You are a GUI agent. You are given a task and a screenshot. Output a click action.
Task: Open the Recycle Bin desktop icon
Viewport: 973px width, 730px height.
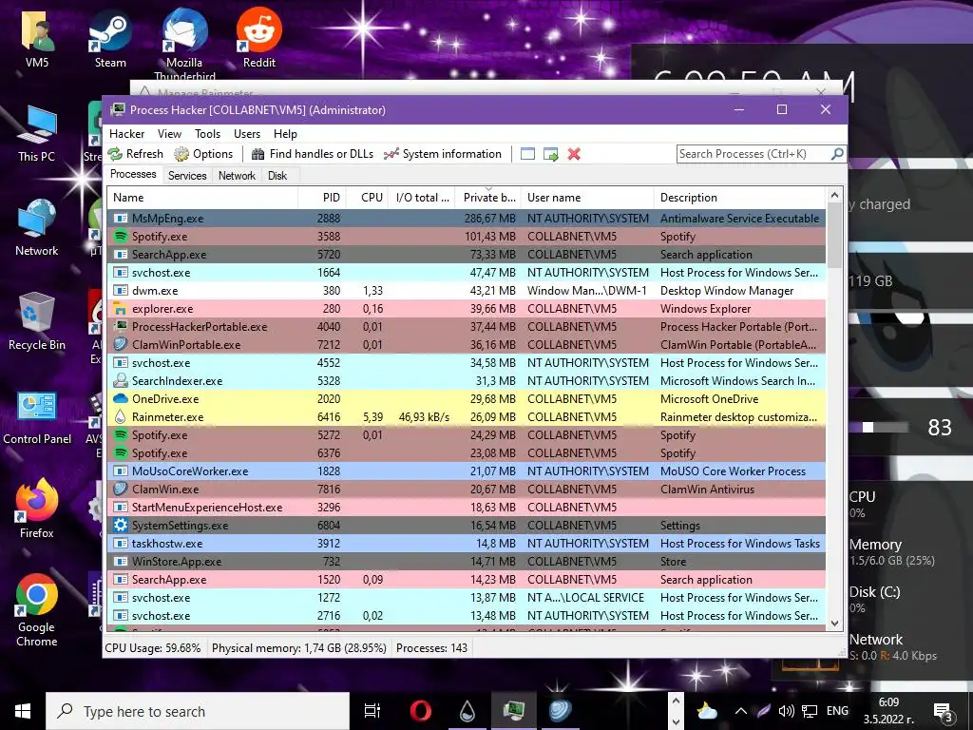click(x=37, y=321)
